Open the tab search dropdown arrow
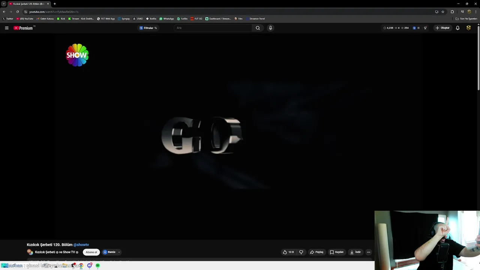Image resolution: width=480 pixels, height=270 pixels. (4, 4)
